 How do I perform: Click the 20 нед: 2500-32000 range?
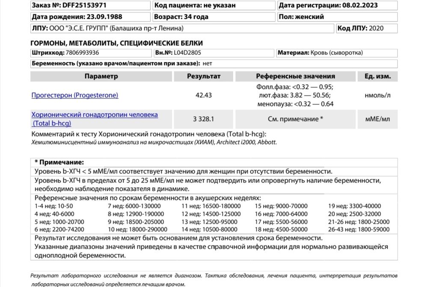354,214
